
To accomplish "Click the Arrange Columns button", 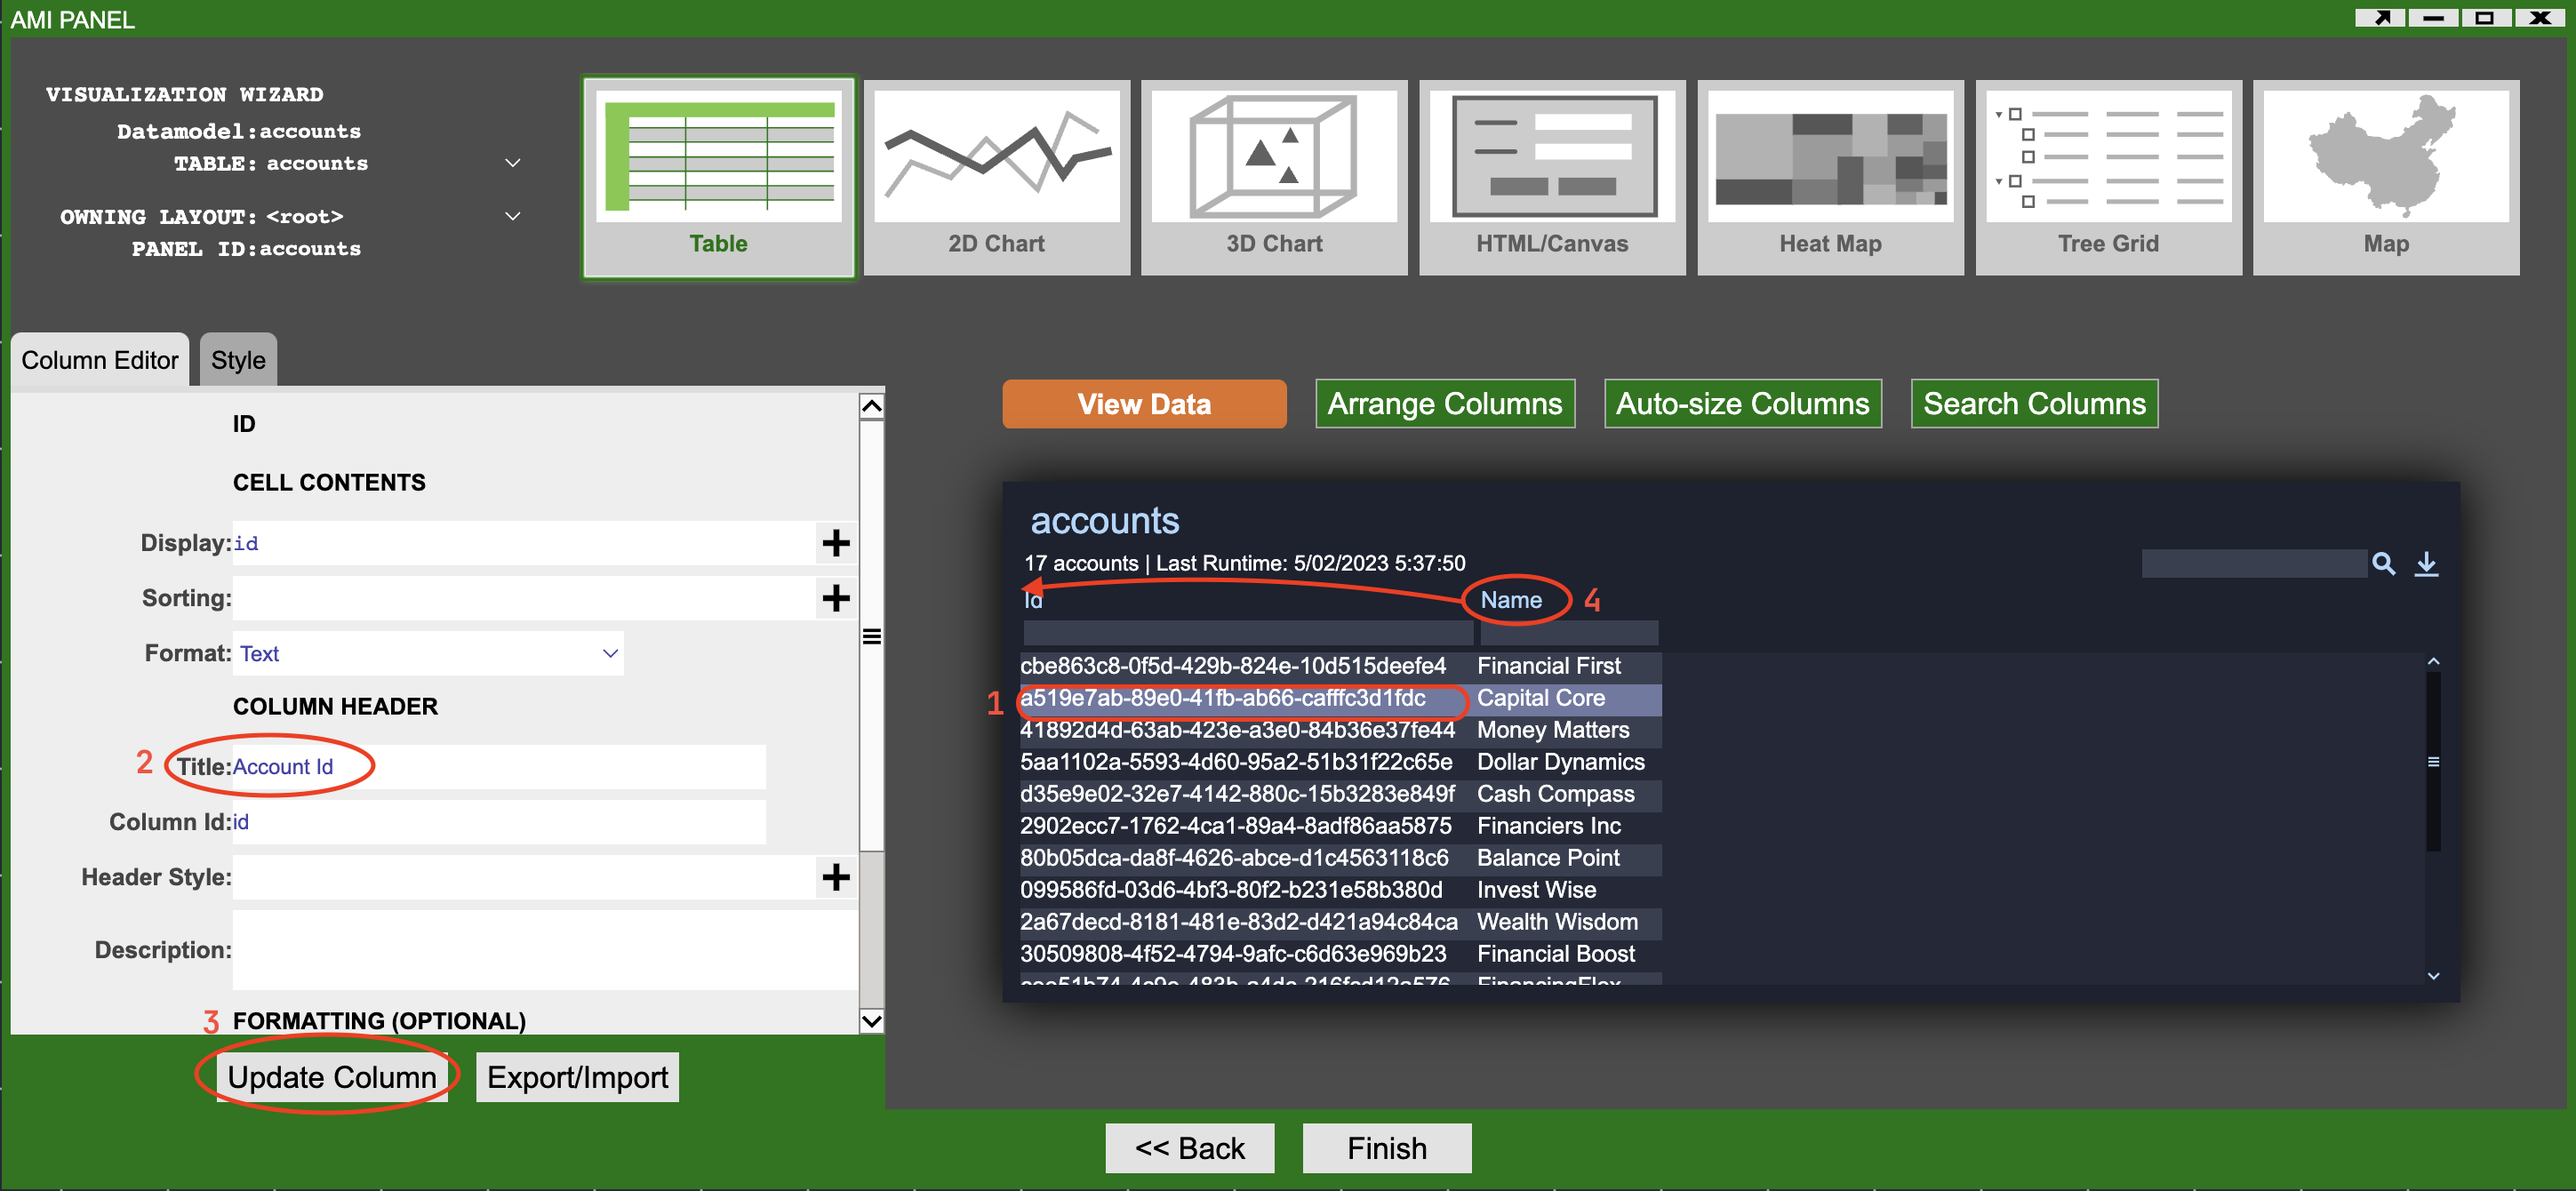I will pyautogui.click(x=1444, y=404).
